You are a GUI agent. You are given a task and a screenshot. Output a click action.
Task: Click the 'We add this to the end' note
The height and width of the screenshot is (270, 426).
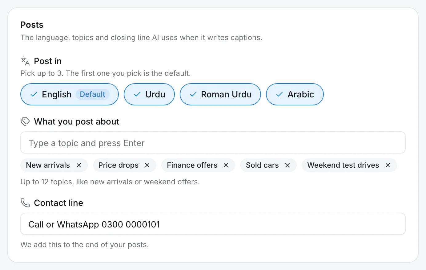coord(85,245)
